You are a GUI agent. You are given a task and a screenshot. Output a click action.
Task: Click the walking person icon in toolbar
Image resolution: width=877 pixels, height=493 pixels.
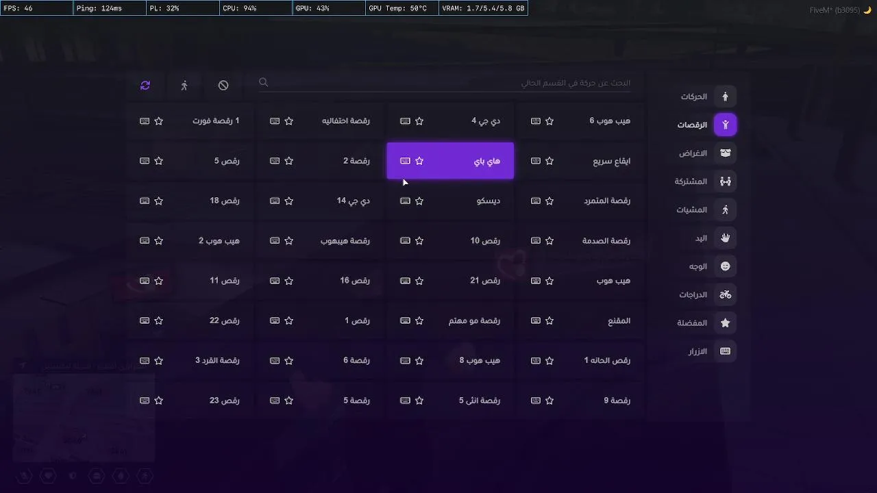184,86
